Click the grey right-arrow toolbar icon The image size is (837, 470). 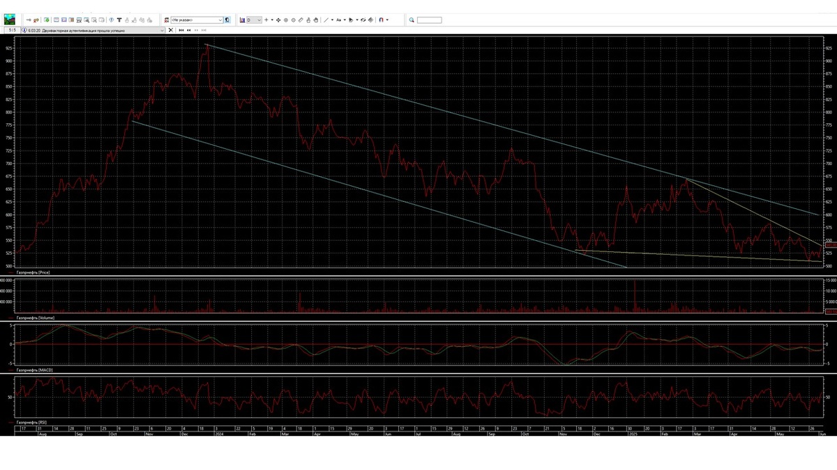point(29,20)
